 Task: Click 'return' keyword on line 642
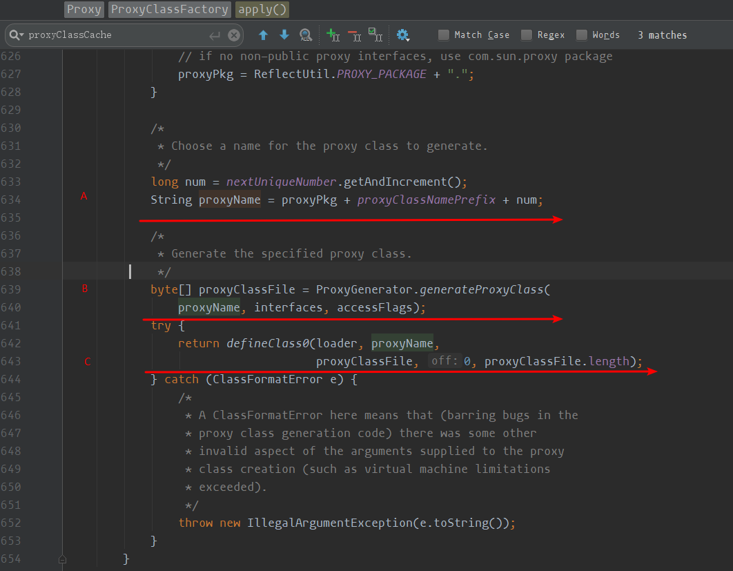click(199, 343)
